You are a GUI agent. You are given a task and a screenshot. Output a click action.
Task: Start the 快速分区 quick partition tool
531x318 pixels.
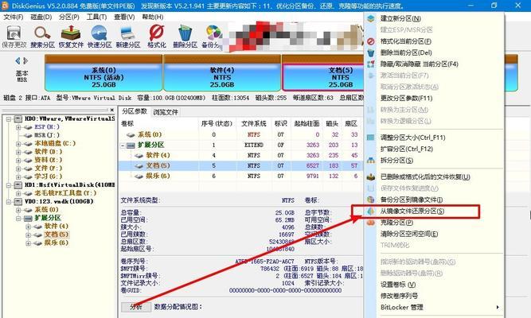pyautogui.click(x=100, y=37)
